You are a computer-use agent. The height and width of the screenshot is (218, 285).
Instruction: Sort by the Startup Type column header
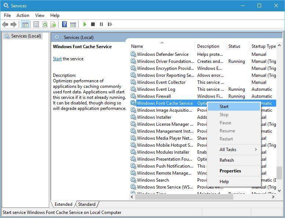pyautogui.click(x=263, y=46)
